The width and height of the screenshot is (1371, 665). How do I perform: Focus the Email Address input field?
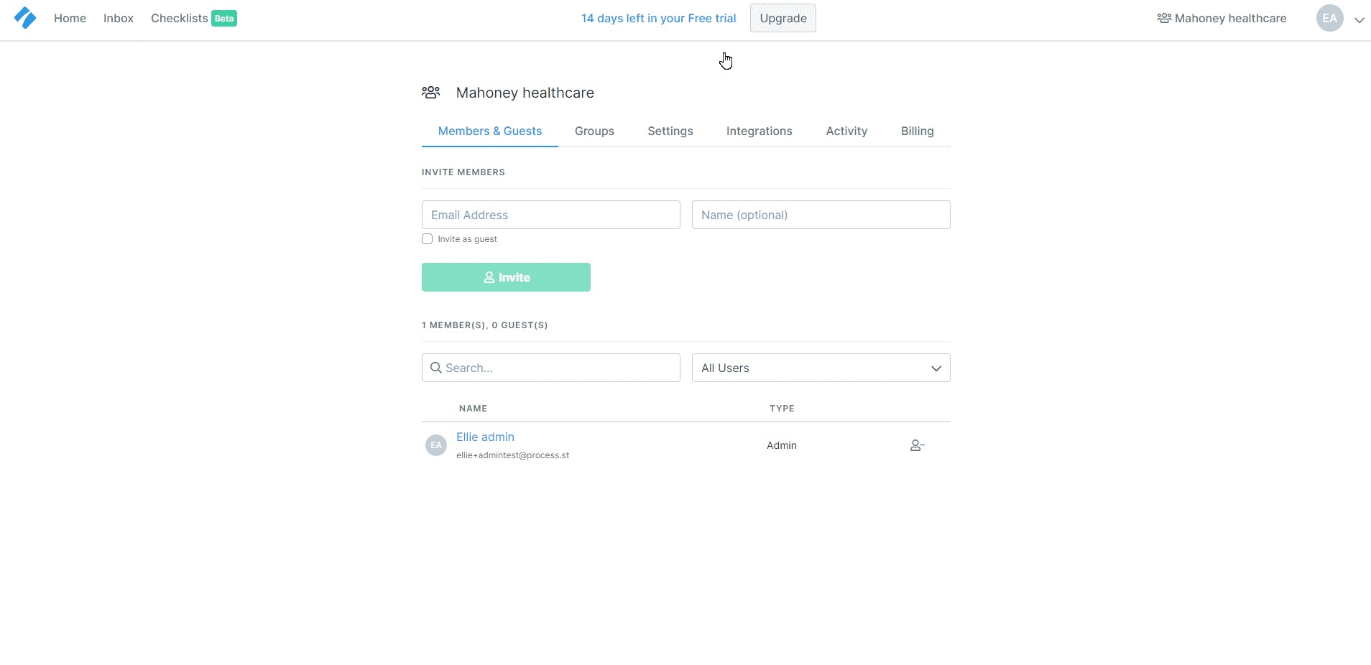click(551, 215)
